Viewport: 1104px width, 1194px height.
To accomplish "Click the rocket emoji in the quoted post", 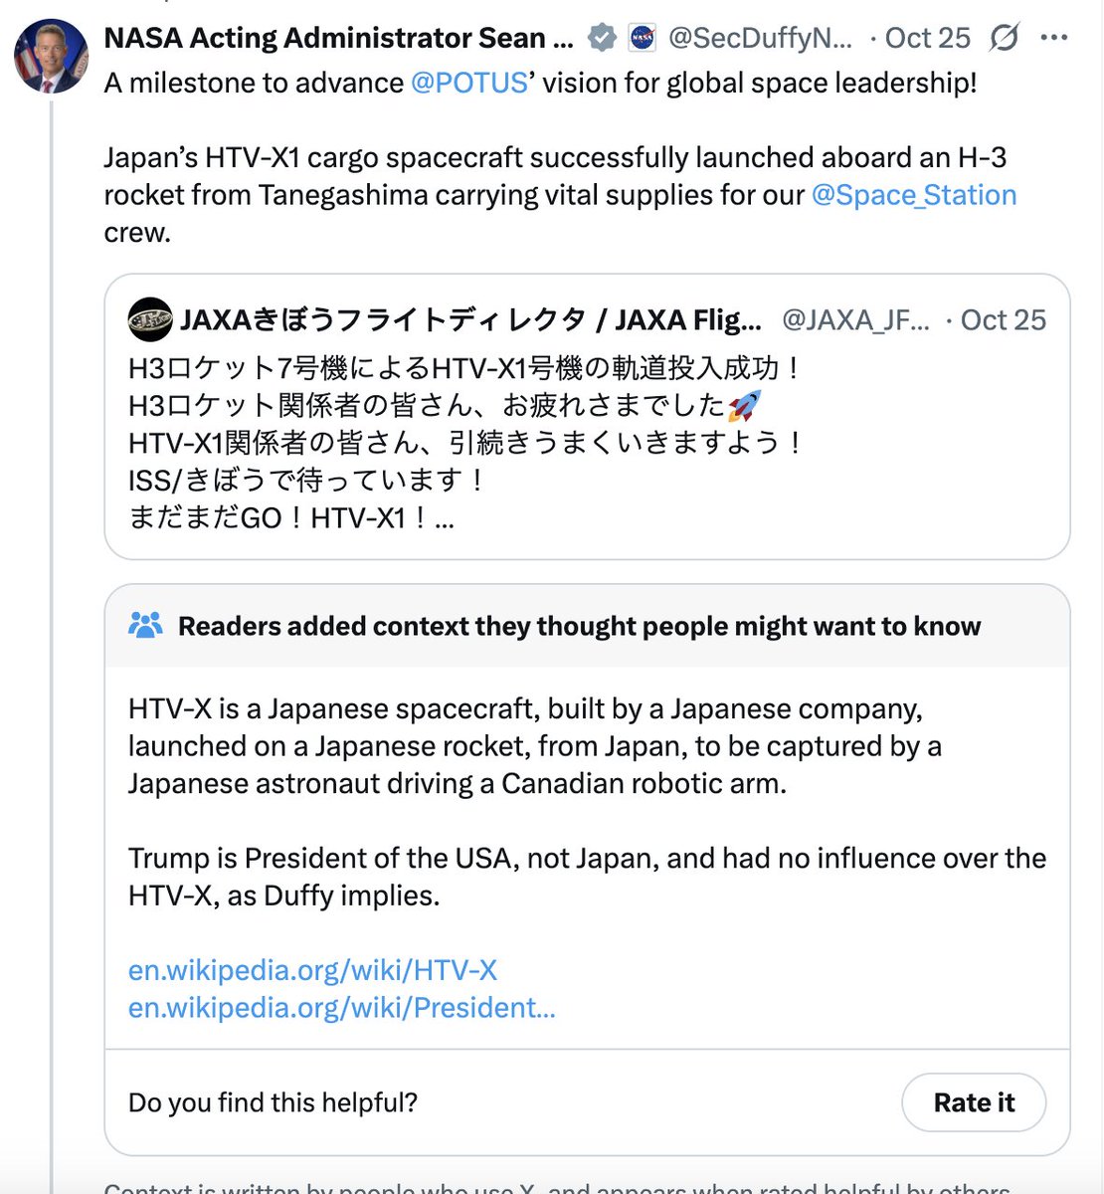I will [x=744, y=406].
